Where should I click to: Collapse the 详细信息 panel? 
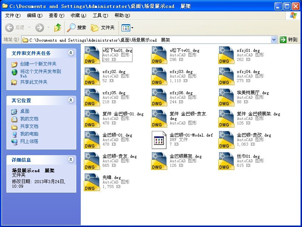coord(71,160)
